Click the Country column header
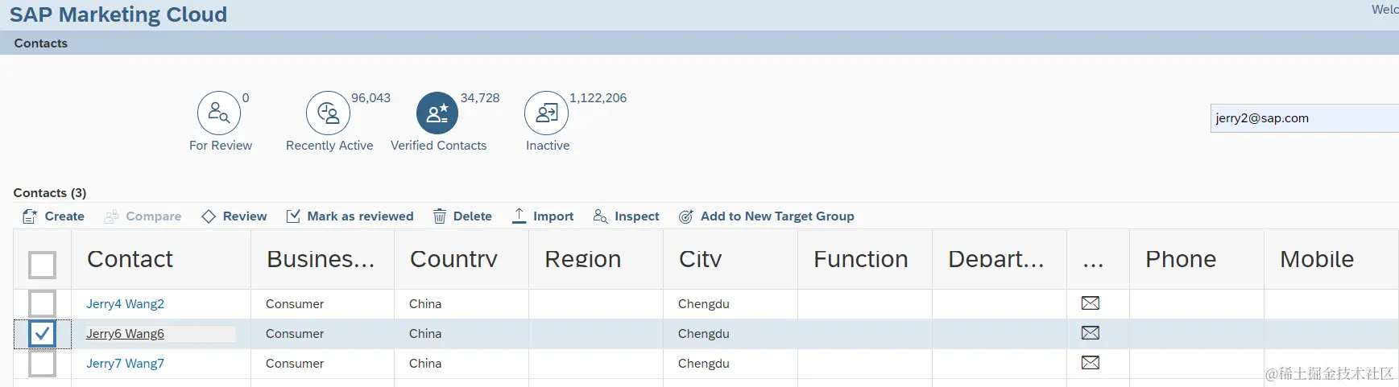The height and width of the screenshot is (387, 1399). tap(462, 259)
